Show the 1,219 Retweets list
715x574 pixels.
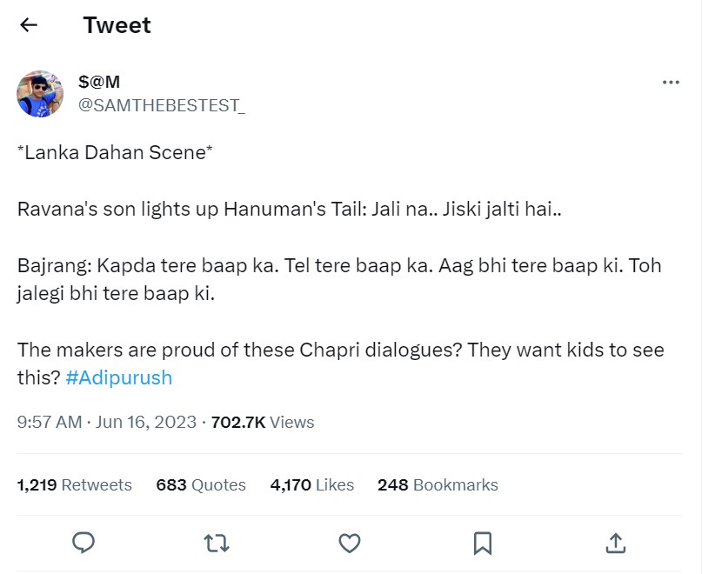(75, 485)
